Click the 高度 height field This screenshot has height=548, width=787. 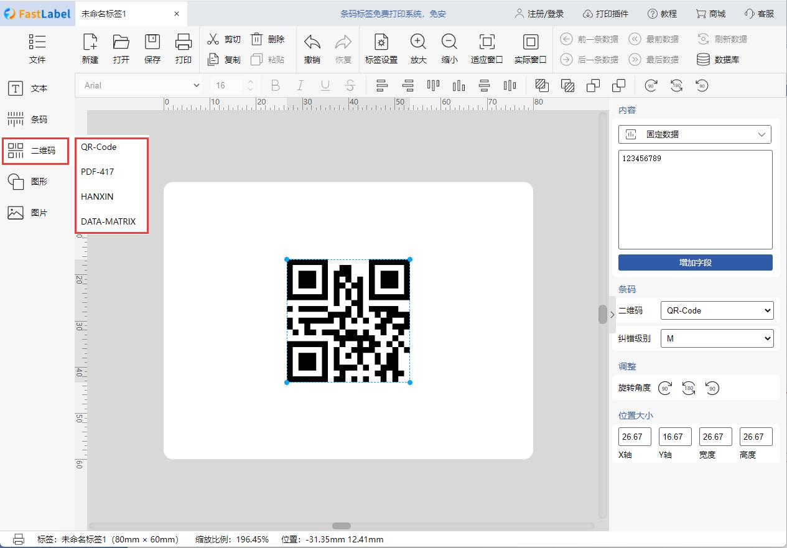click(756, 437)
